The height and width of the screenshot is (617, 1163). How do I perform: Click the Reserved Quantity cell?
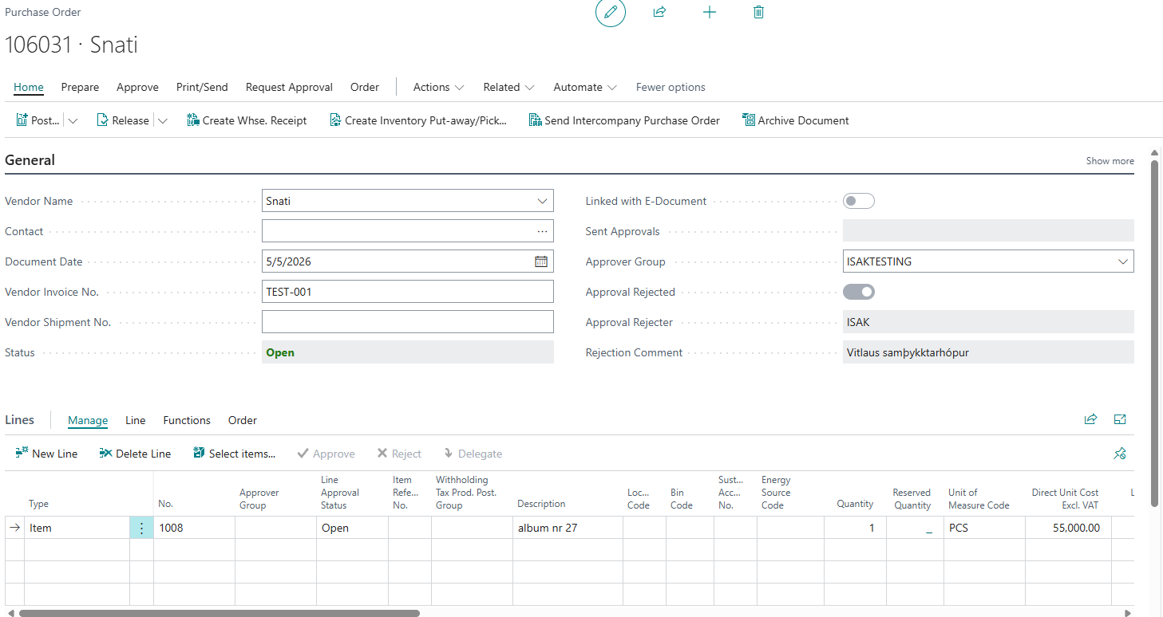pos(915,528)
